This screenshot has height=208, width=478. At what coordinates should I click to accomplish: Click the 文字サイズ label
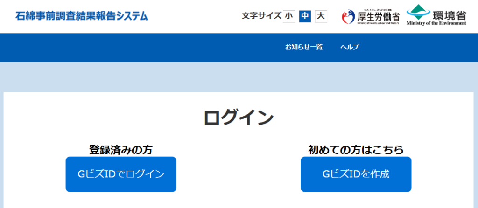pyautogui.click(x=261, y=16)
